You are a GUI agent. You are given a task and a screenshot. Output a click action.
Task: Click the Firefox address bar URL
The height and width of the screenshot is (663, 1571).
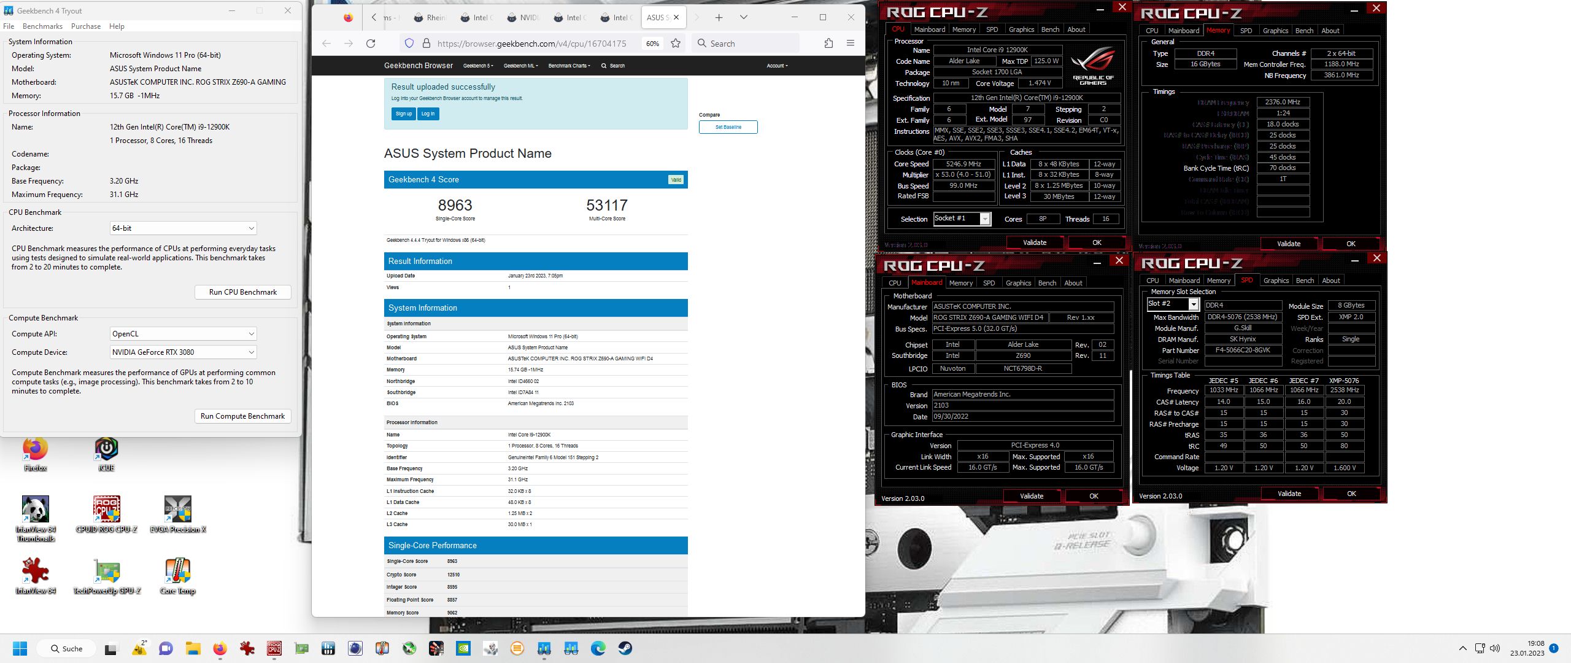pyautogui.click(x=531, y=44)
